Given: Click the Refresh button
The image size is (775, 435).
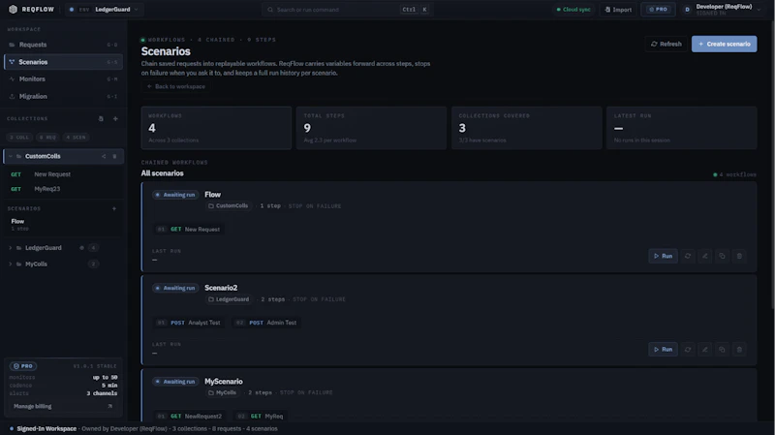Looking at the screenshot, I should click(x=666, y=44).
